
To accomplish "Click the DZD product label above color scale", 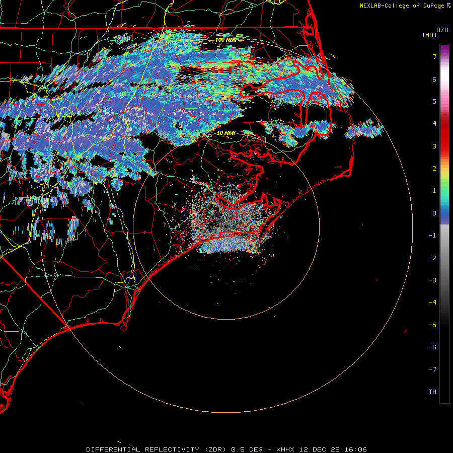I will [442, 30].
